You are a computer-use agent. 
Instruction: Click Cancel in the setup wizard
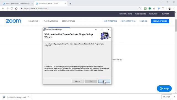tap(78, 81)
